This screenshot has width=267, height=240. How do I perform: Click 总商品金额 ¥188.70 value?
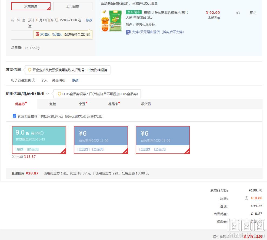255,190
